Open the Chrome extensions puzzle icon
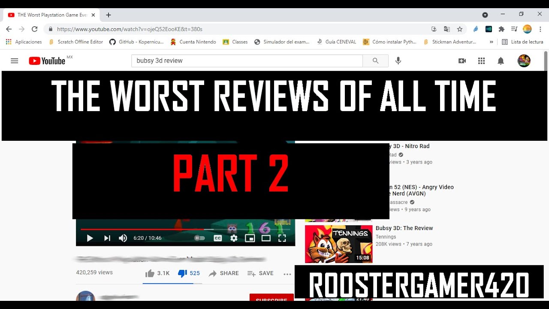Image resolution: width=549 pixels, height=309 pixels. 501,29
